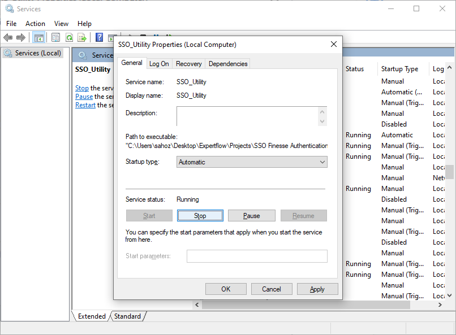Screen dimensions: 456x335
Task: Click the Forward arrow toolbar icon
Action: [x=21, y=37]
